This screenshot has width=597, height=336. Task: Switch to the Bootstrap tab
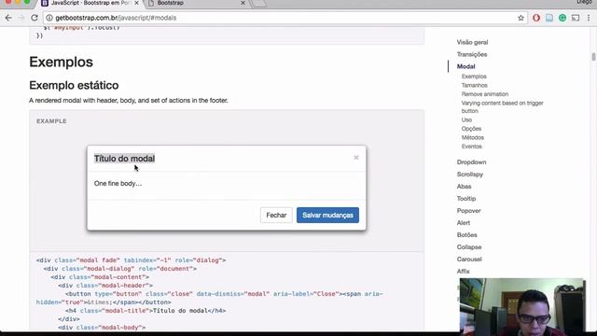point(170,3)
